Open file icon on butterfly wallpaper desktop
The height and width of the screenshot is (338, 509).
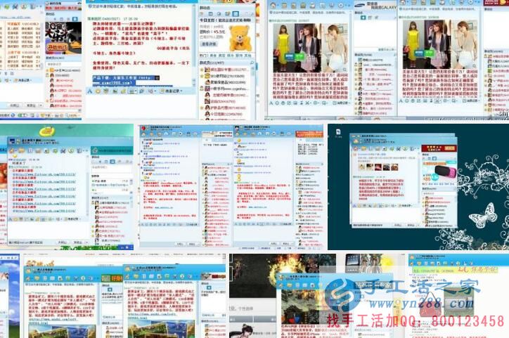pos(337,132)
